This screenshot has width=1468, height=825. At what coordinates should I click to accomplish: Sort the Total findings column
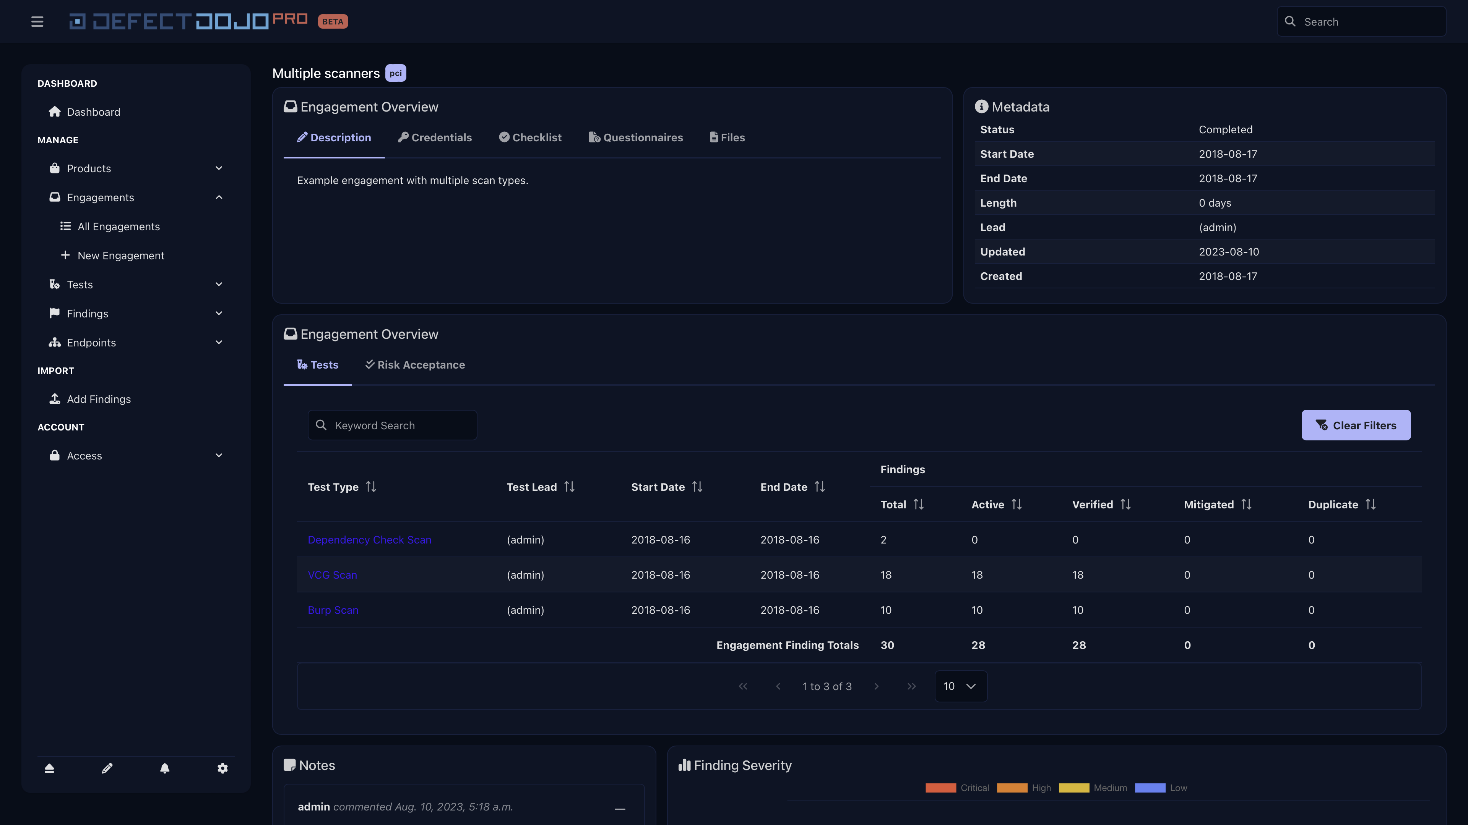pyautogui.click(x=919, y=505)
